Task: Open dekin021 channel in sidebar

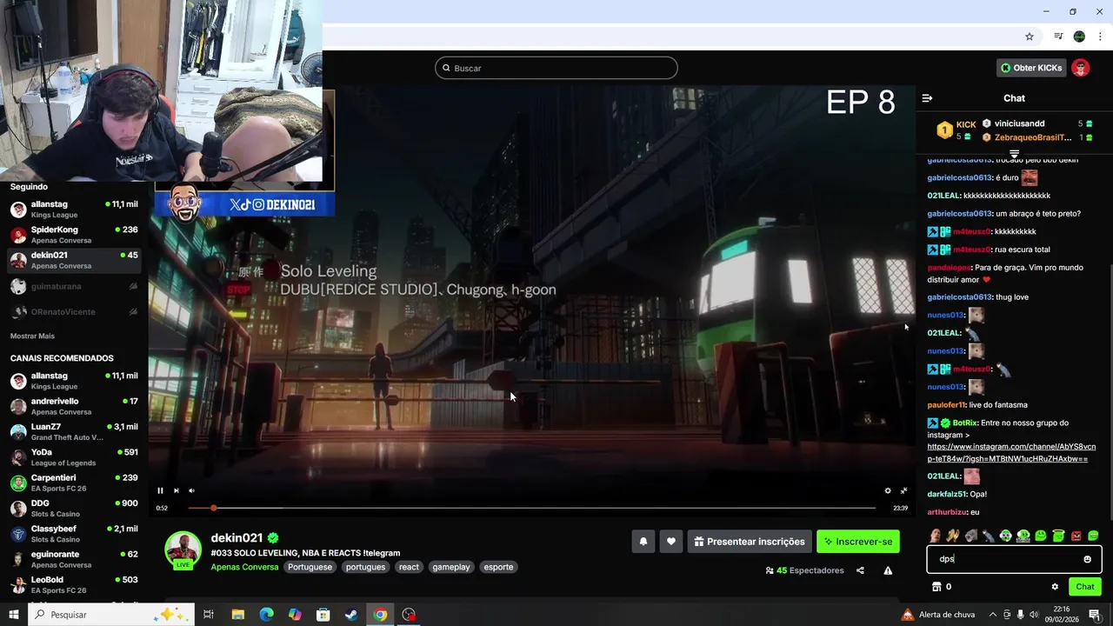Action: tap(74, 260)
